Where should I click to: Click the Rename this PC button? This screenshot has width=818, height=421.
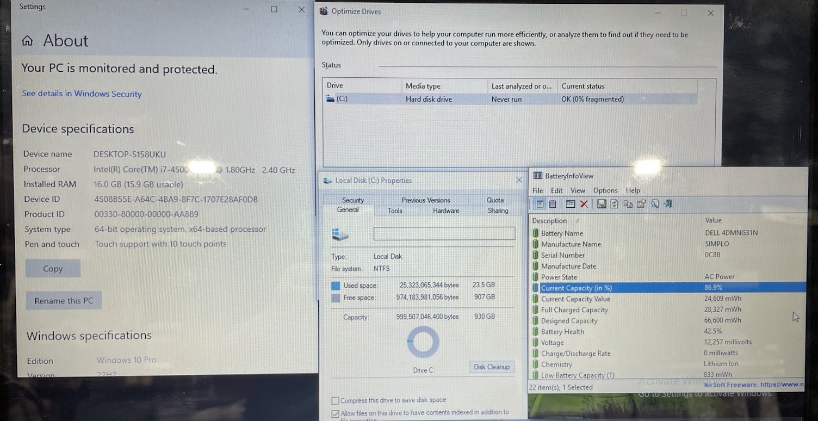[x=64, y=301]
